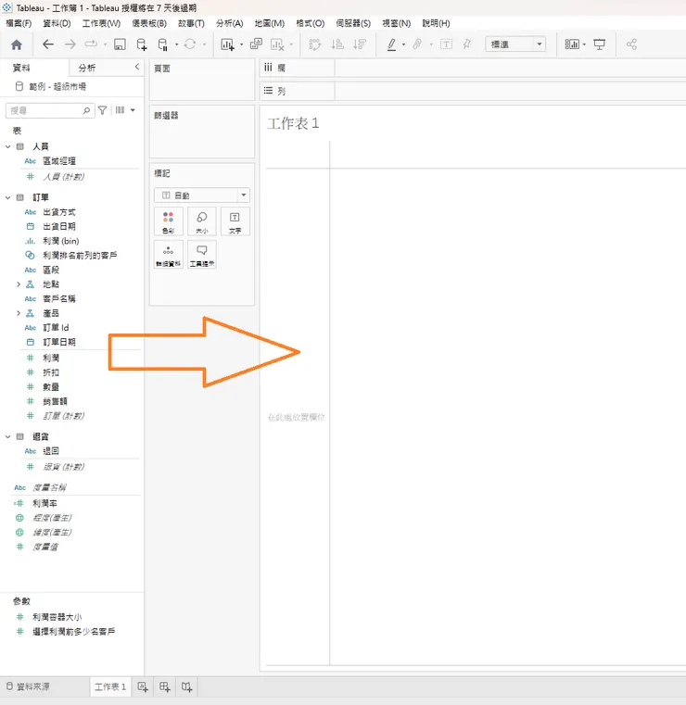This screenshot has width=686, height=705.
Task: Click the group members paperclip icon
Action: point(417,44)
